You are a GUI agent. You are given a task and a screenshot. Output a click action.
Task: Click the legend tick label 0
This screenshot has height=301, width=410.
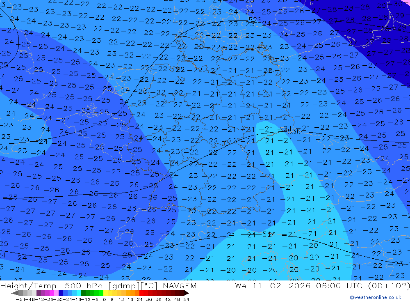tap(104, 299)
